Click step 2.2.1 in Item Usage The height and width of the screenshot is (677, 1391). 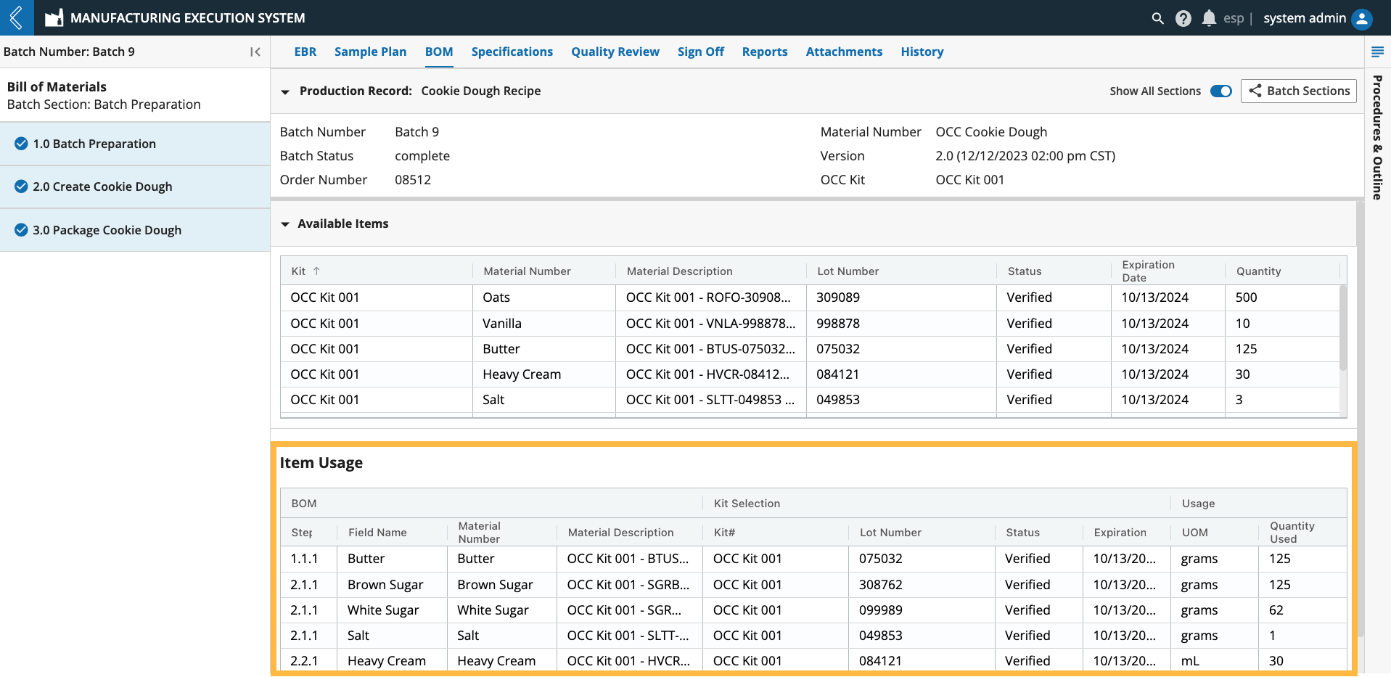point(304,661)
